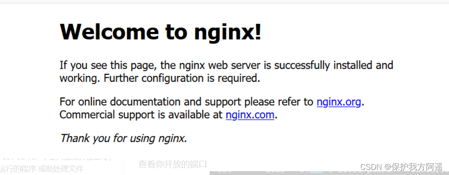Click the "Commercial support is available at" text

(141, 115)
